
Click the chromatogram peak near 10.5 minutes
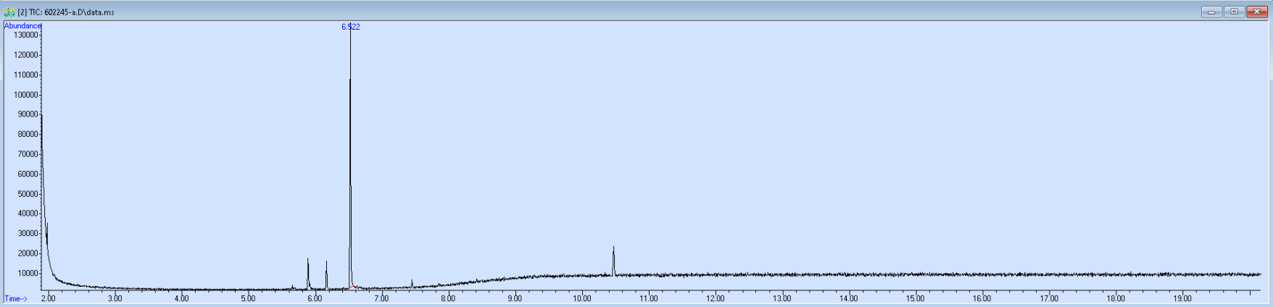pyautogui.click(x=613, y=261)
